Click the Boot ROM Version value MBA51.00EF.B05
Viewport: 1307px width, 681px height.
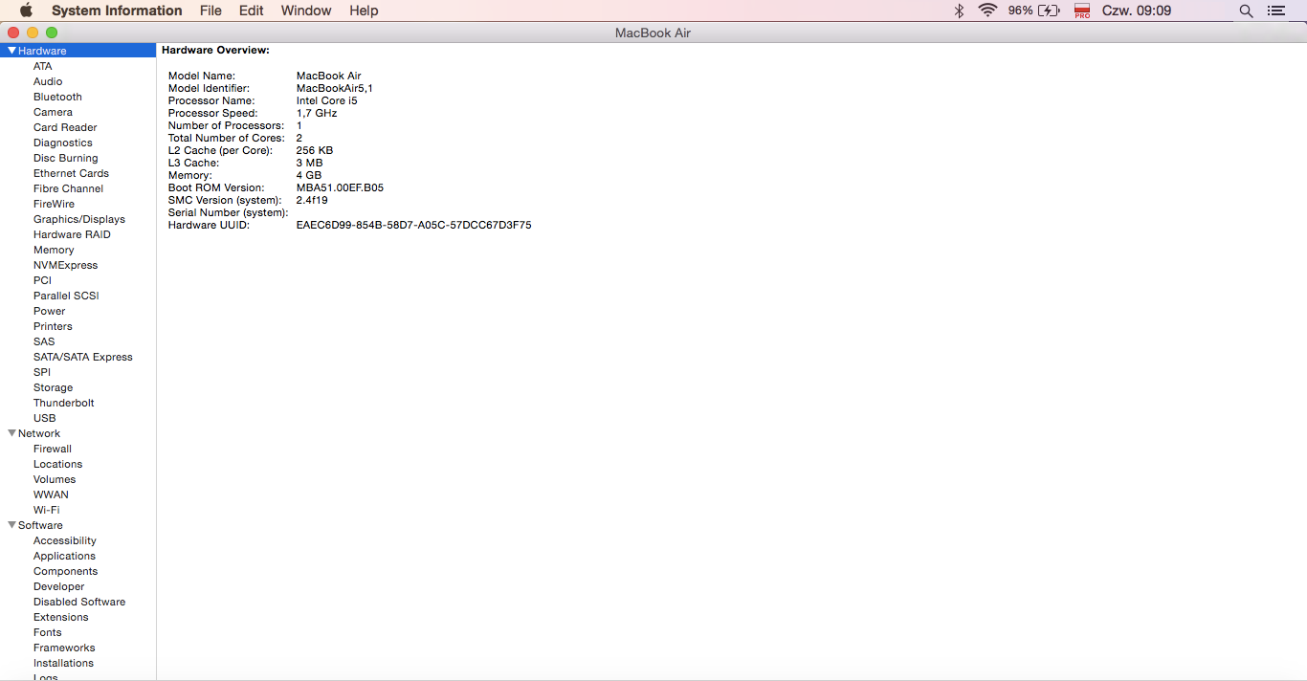340,188
